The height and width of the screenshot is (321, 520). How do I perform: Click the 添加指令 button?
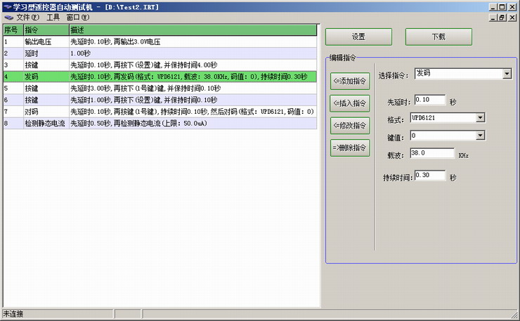350,81
